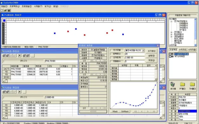Viewport: 199px width, 124px height.
Task: Click the Save disk toolbar icon
Action: click(x=9, y=10)
